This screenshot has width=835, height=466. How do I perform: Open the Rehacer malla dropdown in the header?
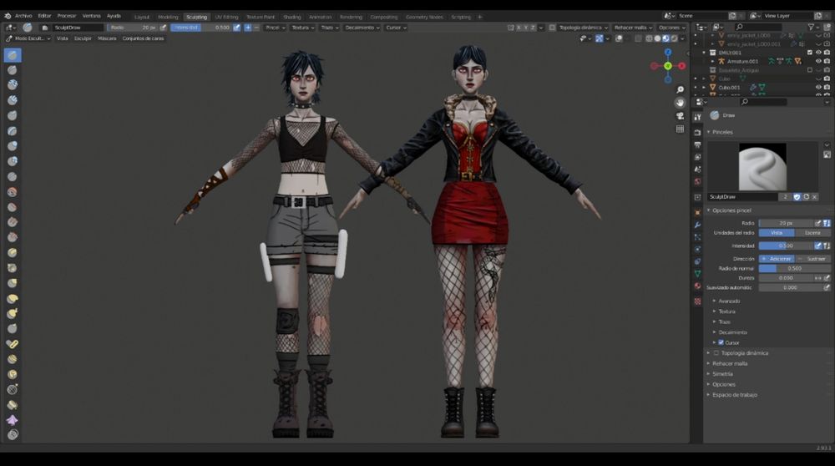(633, 28)
